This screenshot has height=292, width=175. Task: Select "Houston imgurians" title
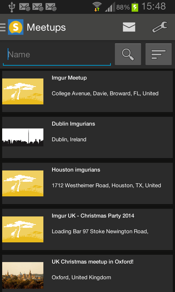click(x=76, y=170)
